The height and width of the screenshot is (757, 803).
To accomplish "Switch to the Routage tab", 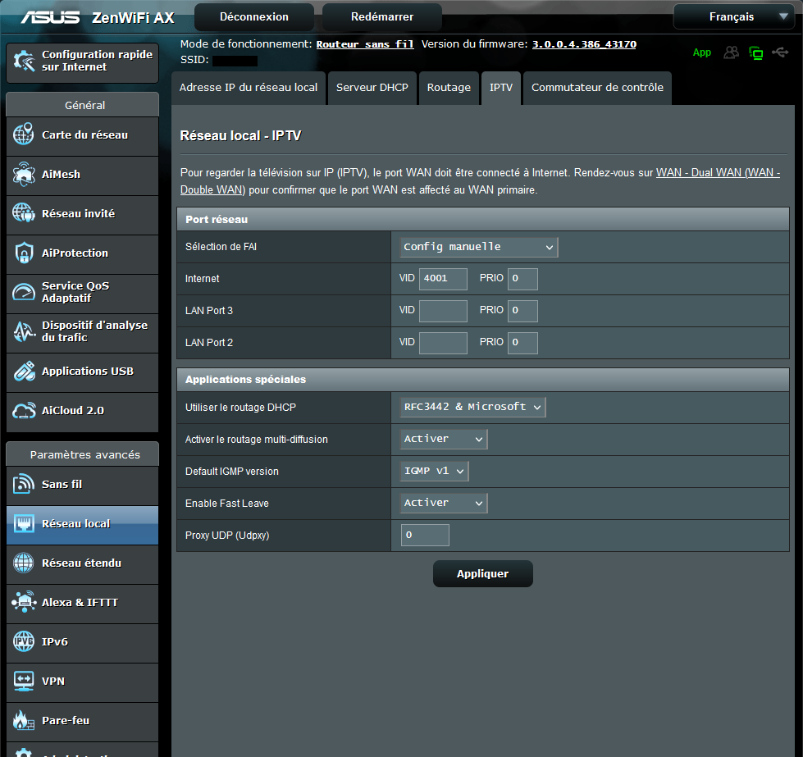I will point(449,88).
